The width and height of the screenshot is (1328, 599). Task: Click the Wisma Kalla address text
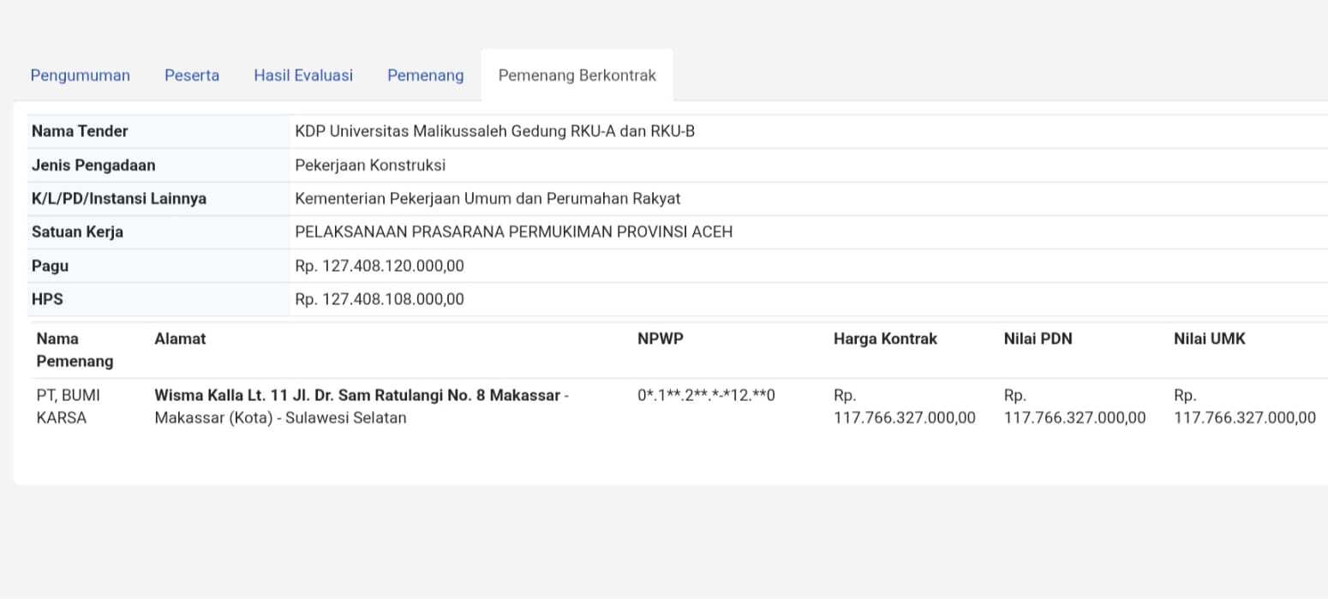tap(362, 407)
